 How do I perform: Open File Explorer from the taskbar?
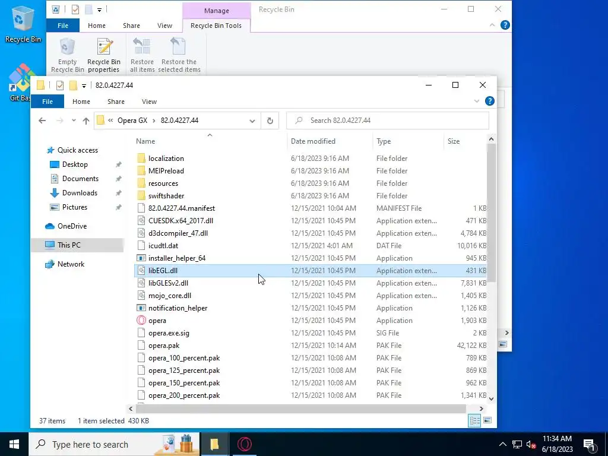tap(214, 444)
